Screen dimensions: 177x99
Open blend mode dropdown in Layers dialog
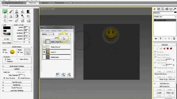point(48,34)
